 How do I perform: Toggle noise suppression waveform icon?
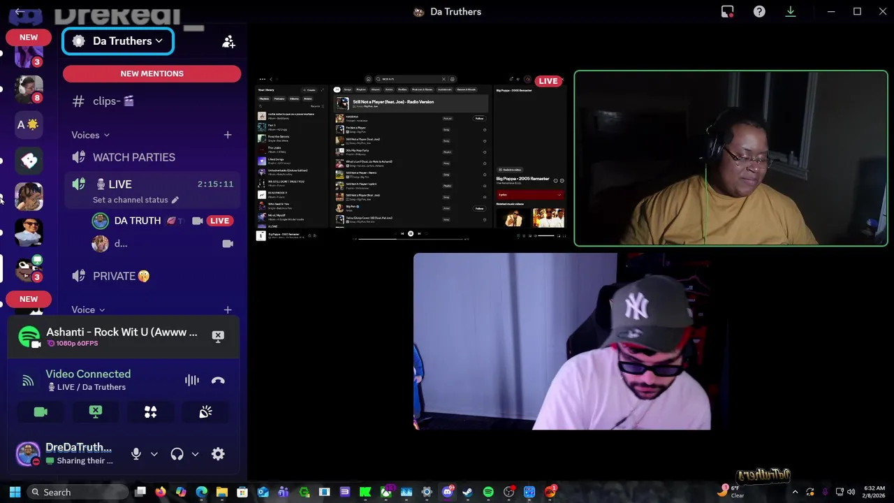click(191, 380)
